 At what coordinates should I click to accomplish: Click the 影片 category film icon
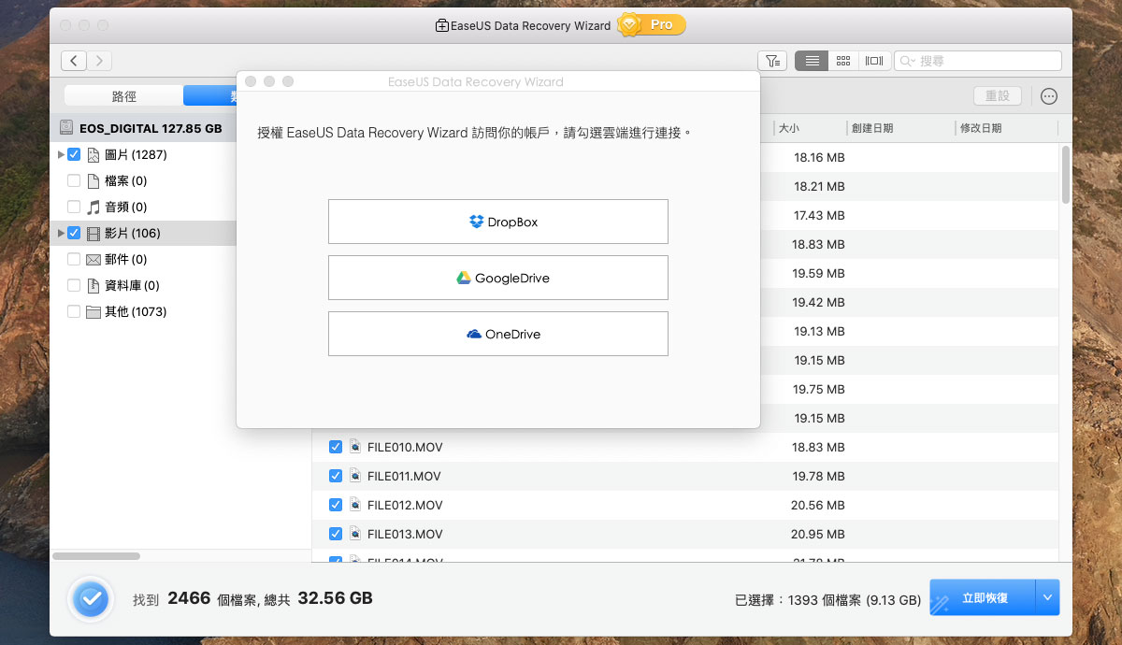point(93,233)
